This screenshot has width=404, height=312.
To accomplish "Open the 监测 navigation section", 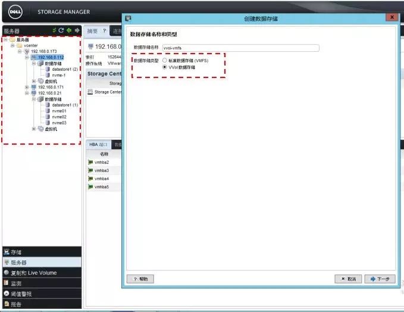I will [42, 283].
